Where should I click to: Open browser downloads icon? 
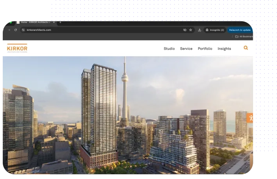199,30
